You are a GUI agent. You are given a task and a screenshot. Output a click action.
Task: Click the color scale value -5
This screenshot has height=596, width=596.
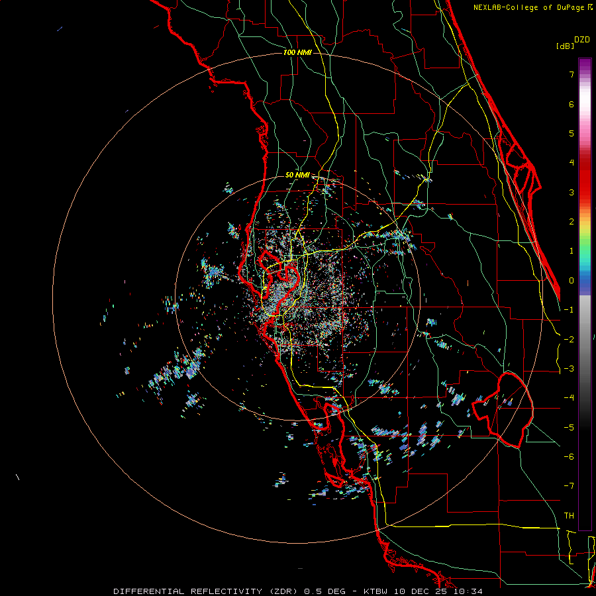[569, 428]
